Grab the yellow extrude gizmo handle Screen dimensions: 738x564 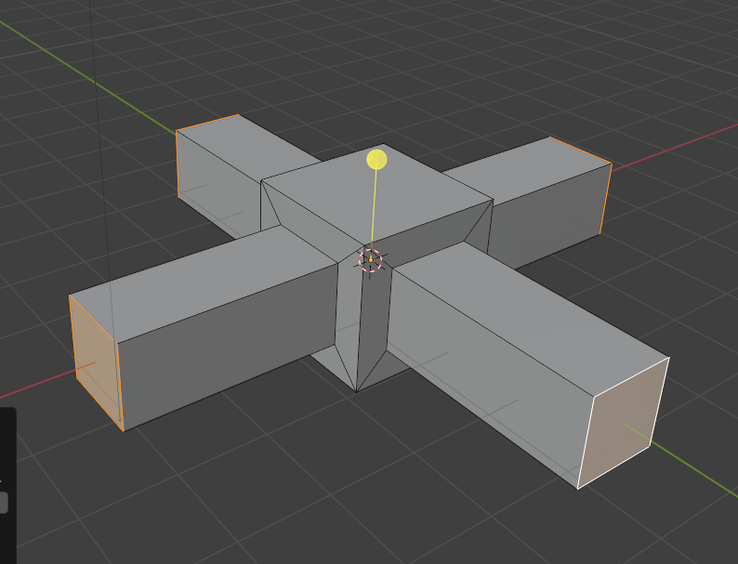[x=376, y=160]
